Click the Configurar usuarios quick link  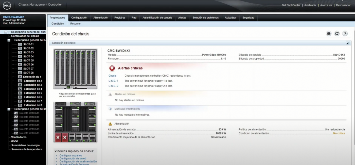[x=71, y=156]
